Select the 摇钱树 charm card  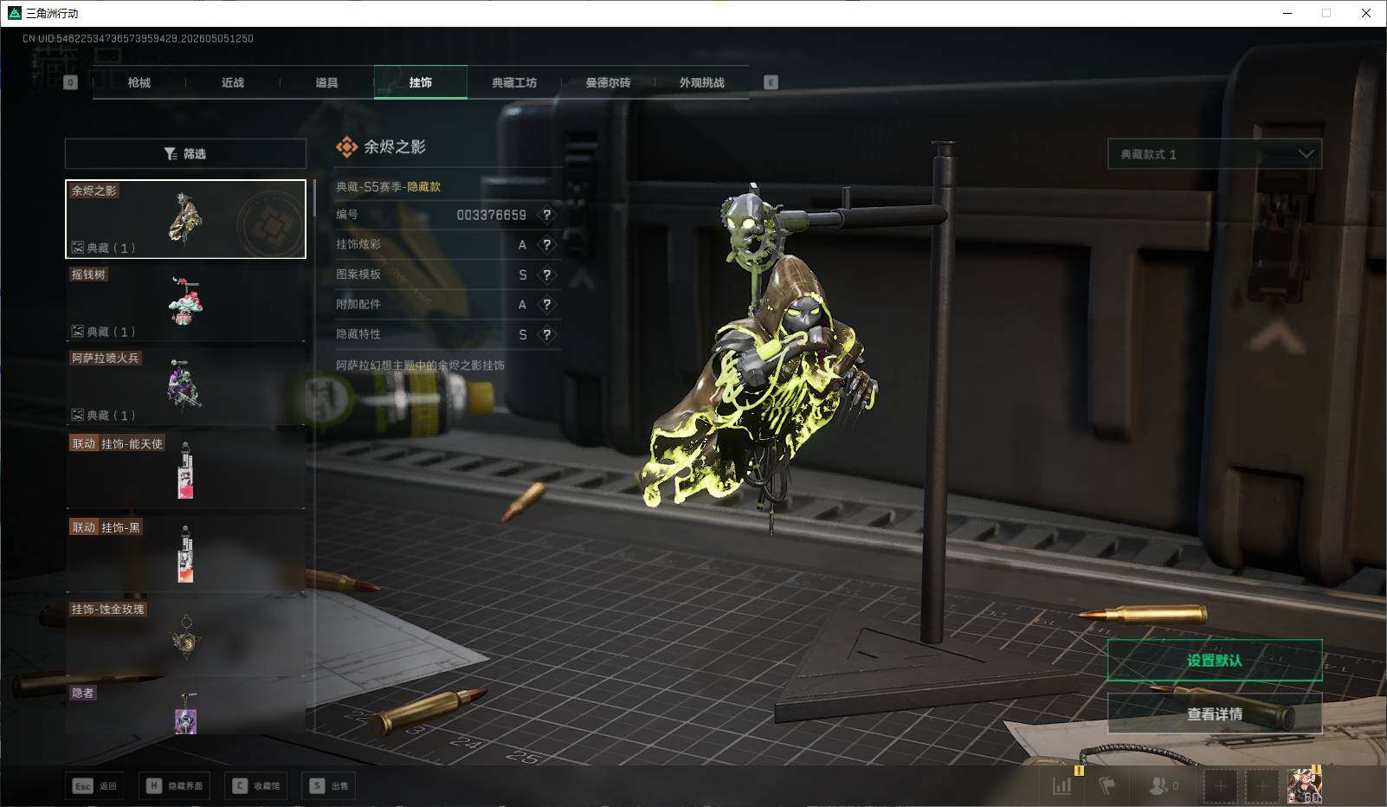[x=185, y=302]
